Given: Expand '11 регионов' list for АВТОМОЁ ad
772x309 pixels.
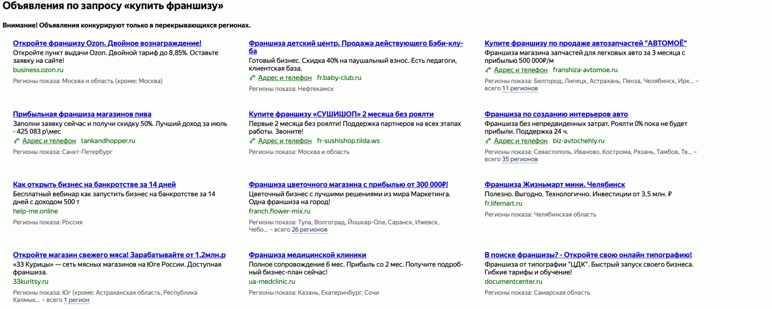Looking at the screenshot, I should coord(520,88).
